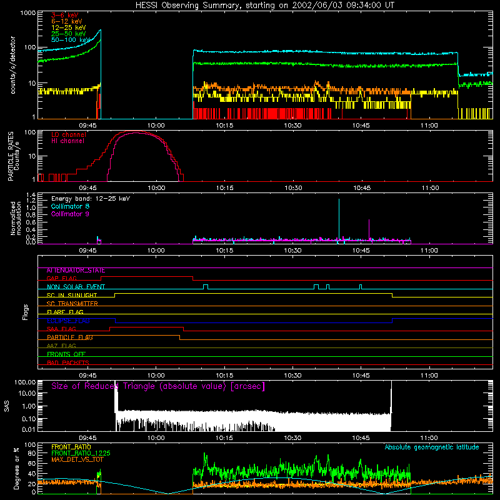Select the Collimator 8 legend label

point(70,206)
